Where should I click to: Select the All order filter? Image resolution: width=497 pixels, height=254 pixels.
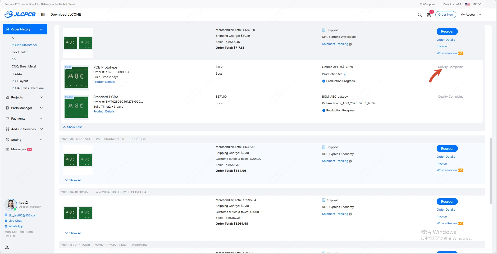click(x=13, y=38)
